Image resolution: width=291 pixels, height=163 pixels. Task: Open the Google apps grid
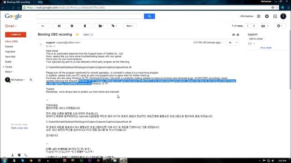point(259,16)
